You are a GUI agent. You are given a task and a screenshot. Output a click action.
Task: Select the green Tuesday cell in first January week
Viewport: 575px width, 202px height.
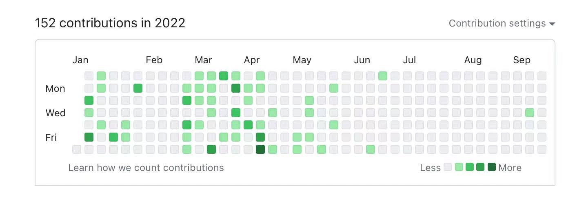point(89,100)
